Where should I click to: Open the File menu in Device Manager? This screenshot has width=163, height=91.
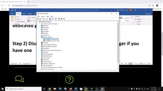tap(38, 16)
